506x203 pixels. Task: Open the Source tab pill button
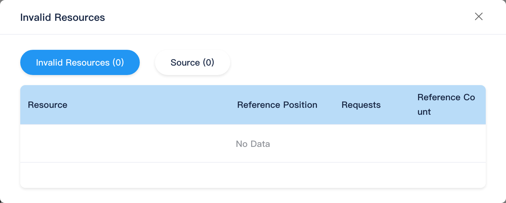(x=192, y=62)
